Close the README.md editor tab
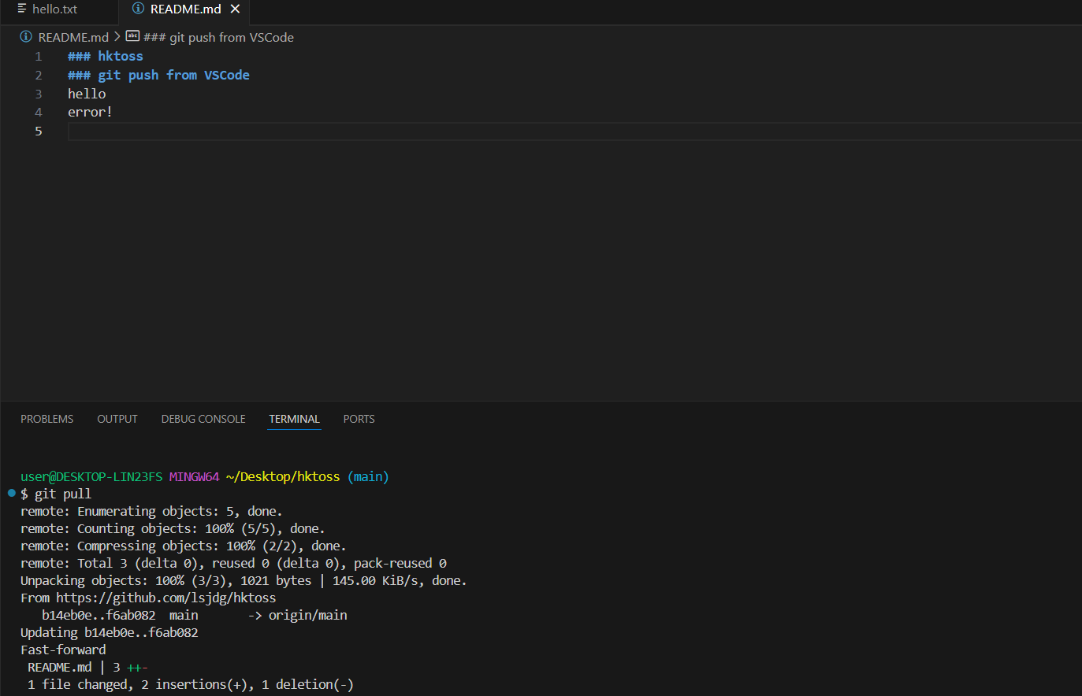 [234, 9]
